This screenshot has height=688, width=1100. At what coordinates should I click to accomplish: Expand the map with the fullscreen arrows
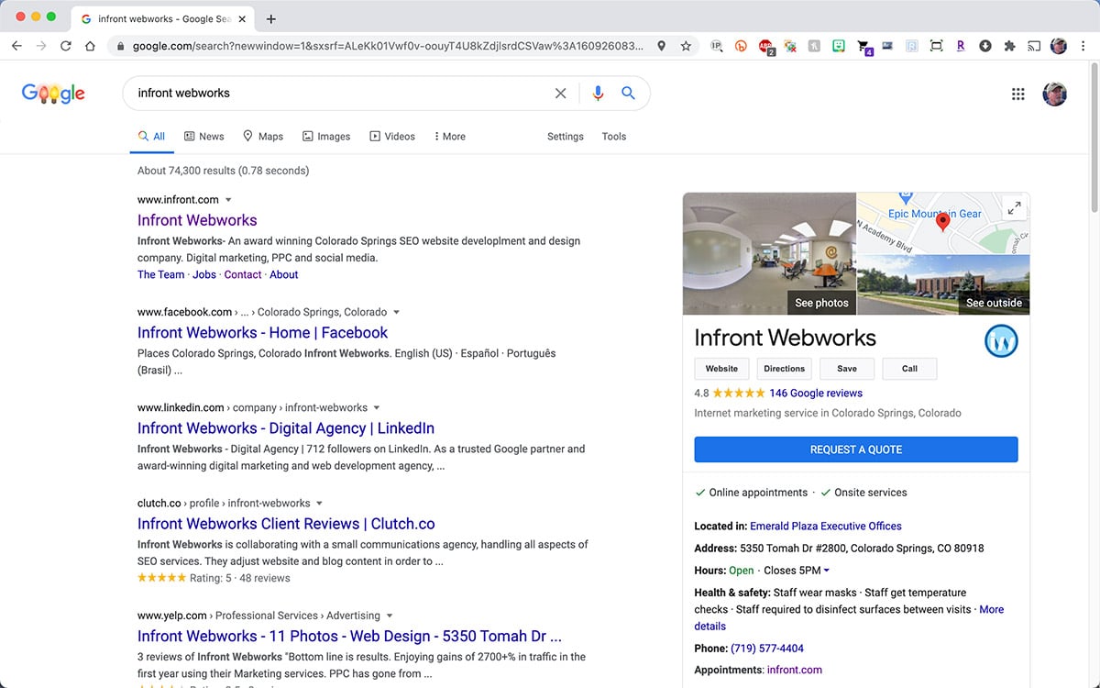[1014, 207]
